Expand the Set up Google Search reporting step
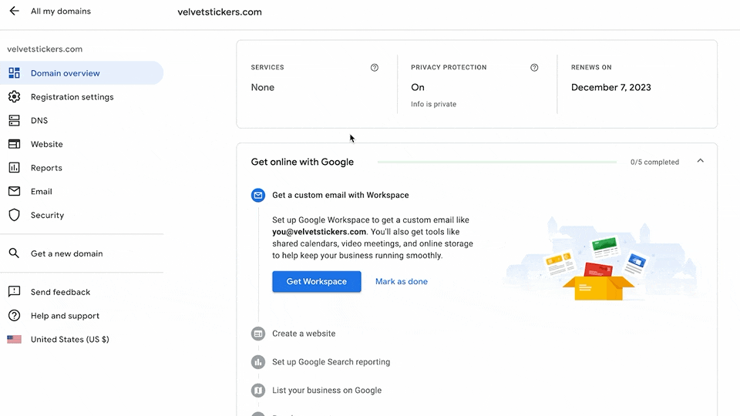The width and height of the screenshot is (740, 416). tap(331, 362)
